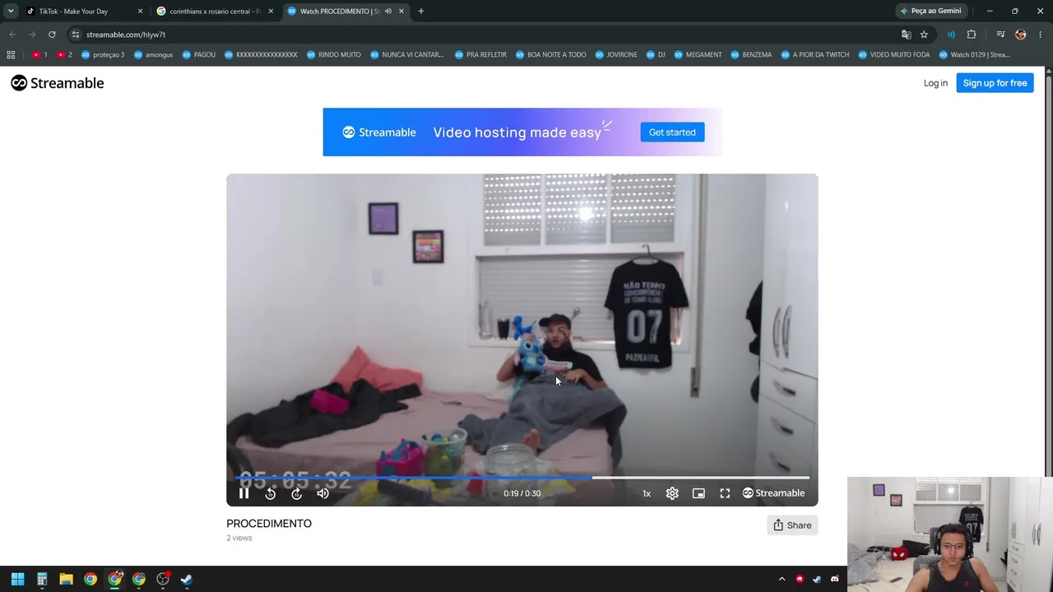Open the Chrome profile avatar

[1021, 35]
